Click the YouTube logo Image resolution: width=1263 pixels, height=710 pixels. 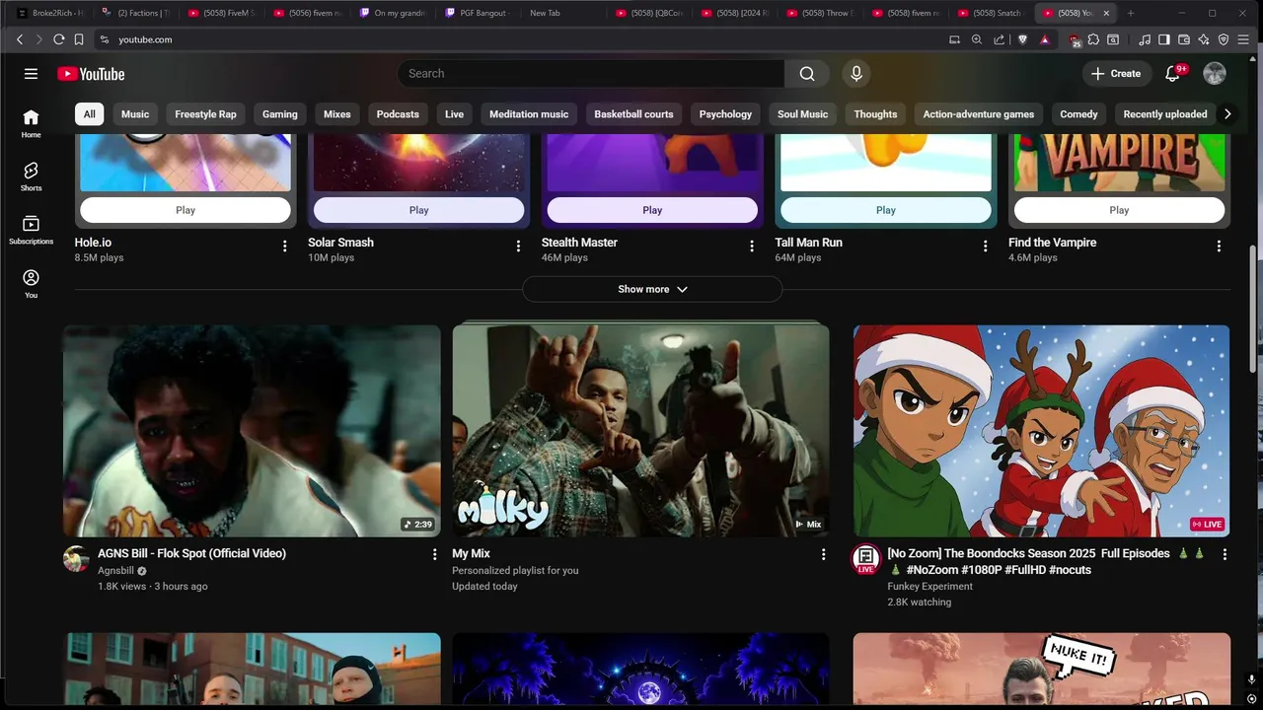pos(91,74)
